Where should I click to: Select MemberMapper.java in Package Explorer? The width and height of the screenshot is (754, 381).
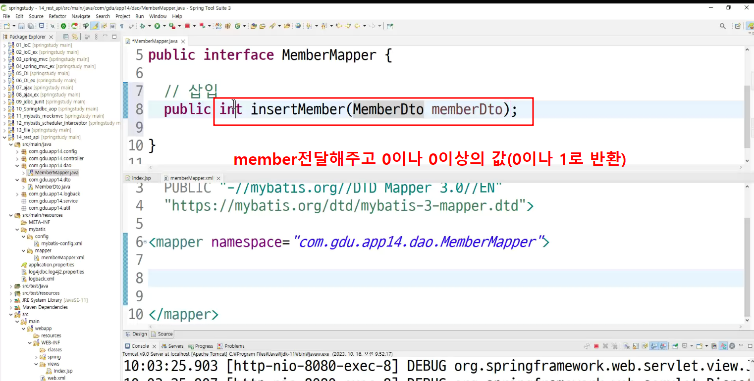point(53,173)
